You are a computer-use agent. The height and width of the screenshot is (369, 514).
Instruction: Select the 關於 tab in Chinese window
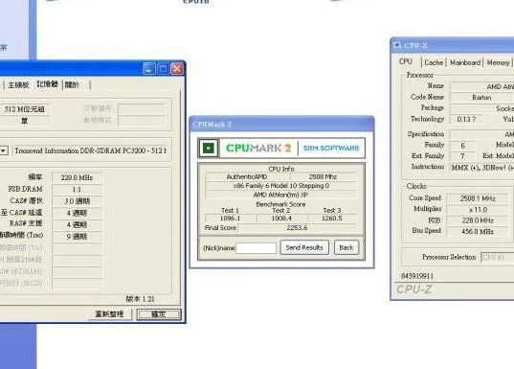click(x=72, y=85)
